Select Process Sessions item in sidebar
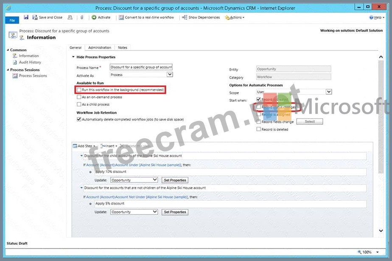Screen dimensions: 392x261 pyautogui.click(x=33, y=76)
